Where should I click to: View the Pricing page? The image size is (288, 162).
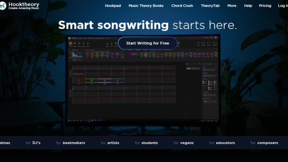coord(265,6)
